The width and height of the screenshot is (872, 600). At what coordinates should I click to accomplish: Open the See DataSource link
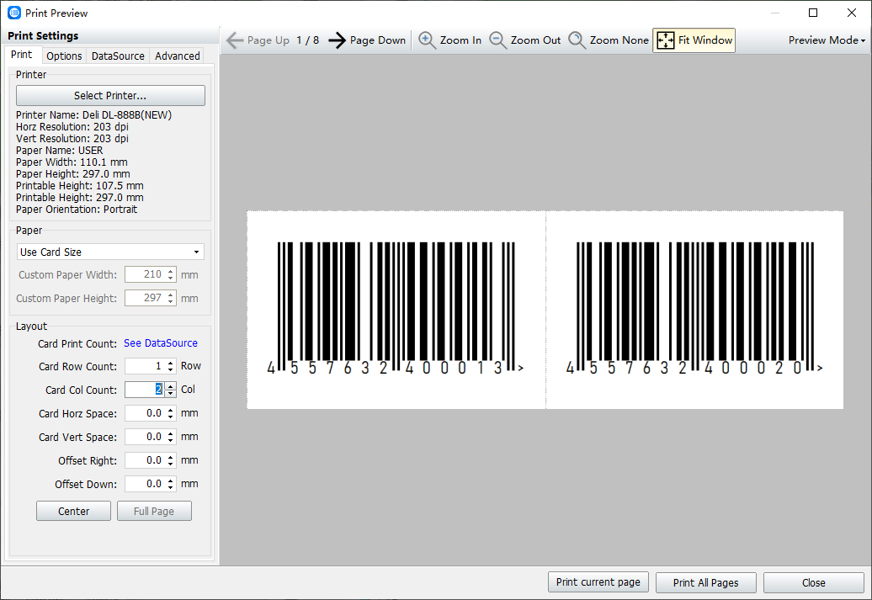tap(161, 343)
